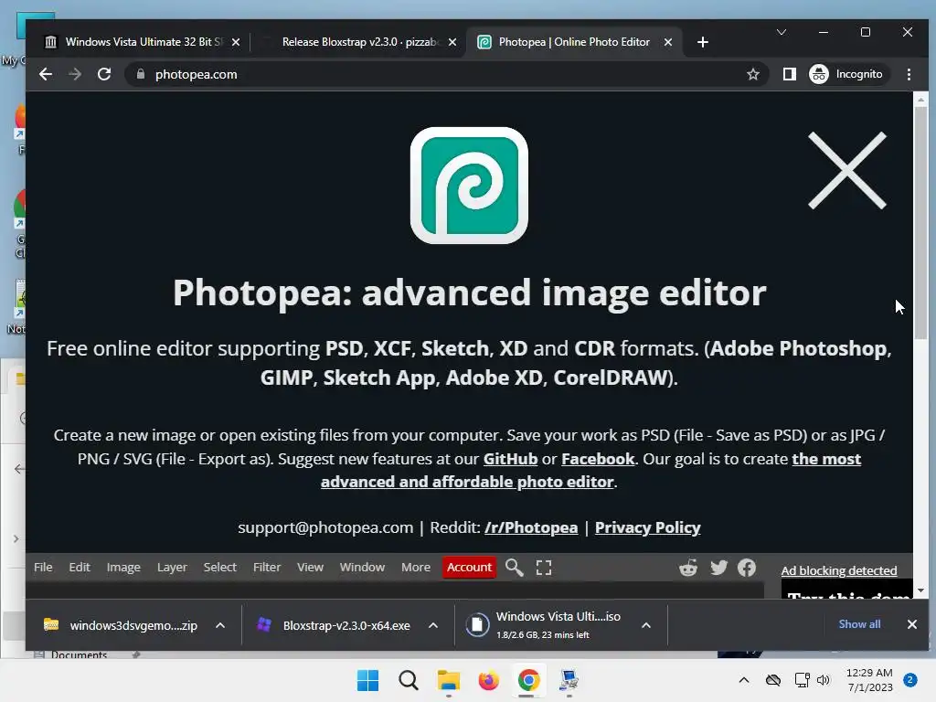This screenshot has width=936, height=702.
Task: Open File Explorer from taskbar
Action: (448, 680)
